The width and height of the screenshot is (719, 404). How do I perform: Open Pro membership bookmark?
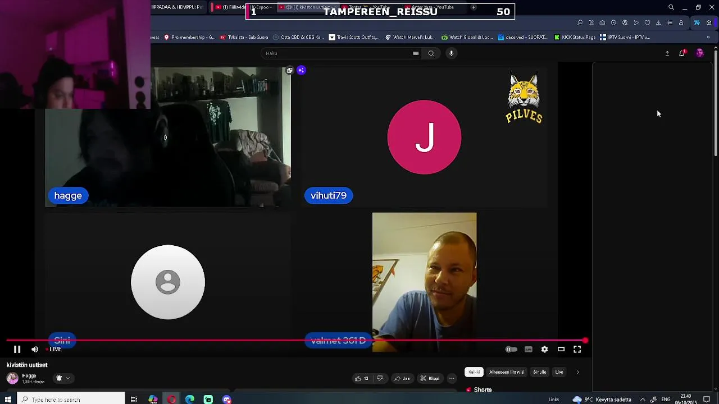189,38
